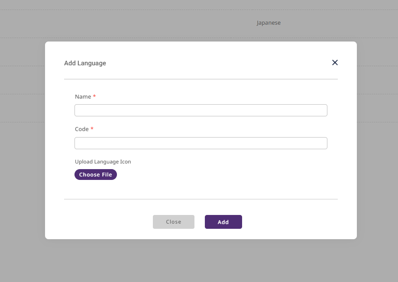The height and width of the screenshot is (282, 398).
Task: Click the red asterisk beside Code
Action: (92, 129)
